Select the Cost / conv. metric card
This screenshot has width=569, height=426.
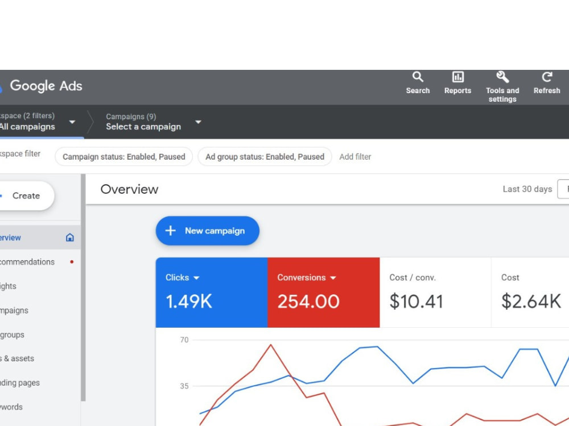[x=435, y=293]
